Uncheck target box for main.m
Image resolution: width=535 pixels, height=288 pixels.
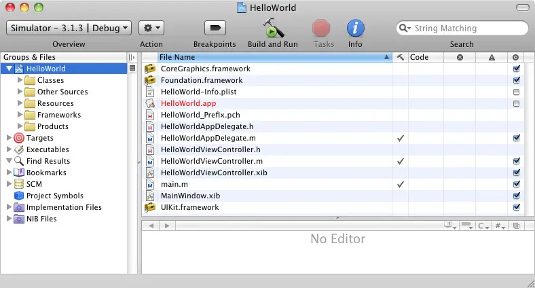516,184
